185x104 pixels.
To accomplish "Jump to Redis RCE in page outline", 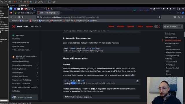I will [168, 59].
